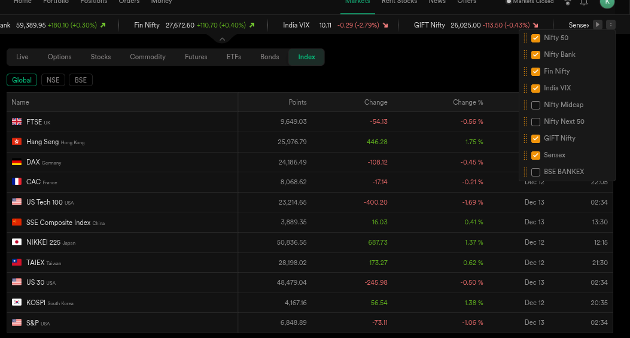
Task: Click the Japan flag beside NIKKEI 225
Action: [x=17, y=242]
